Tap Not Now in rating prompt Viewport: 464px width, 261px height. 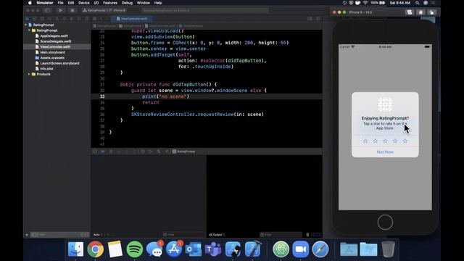pyautogui.click(x=385, y=152)
